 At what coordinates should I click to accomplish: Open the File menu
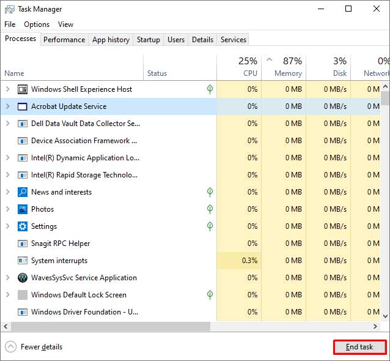[x=10, y=24]
